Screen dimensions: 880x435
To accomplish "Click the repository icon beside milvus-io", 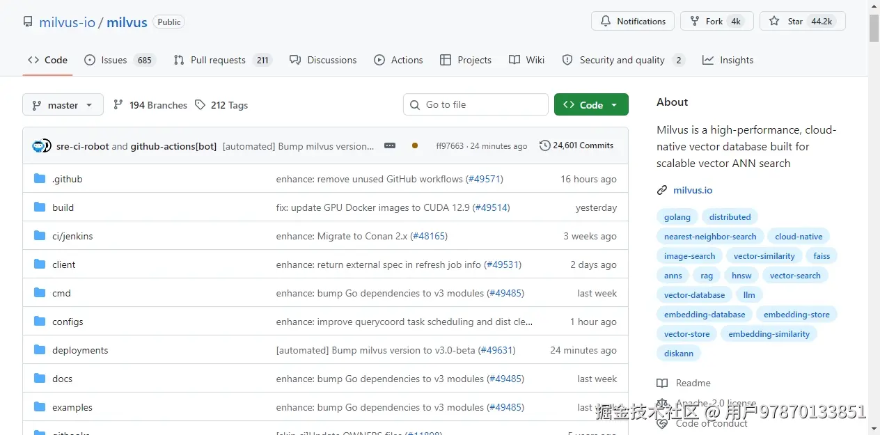I will click(28, 22).
